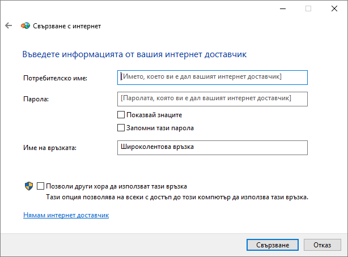Click the Потребителско име label

coord(56,78)
